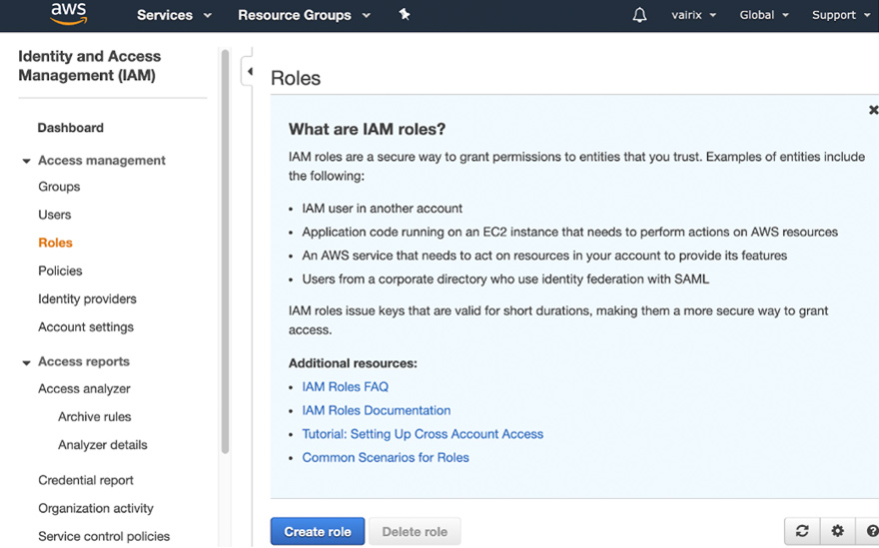
Task: Open the Resource Groups dropdown
Action: pos(305,15)
